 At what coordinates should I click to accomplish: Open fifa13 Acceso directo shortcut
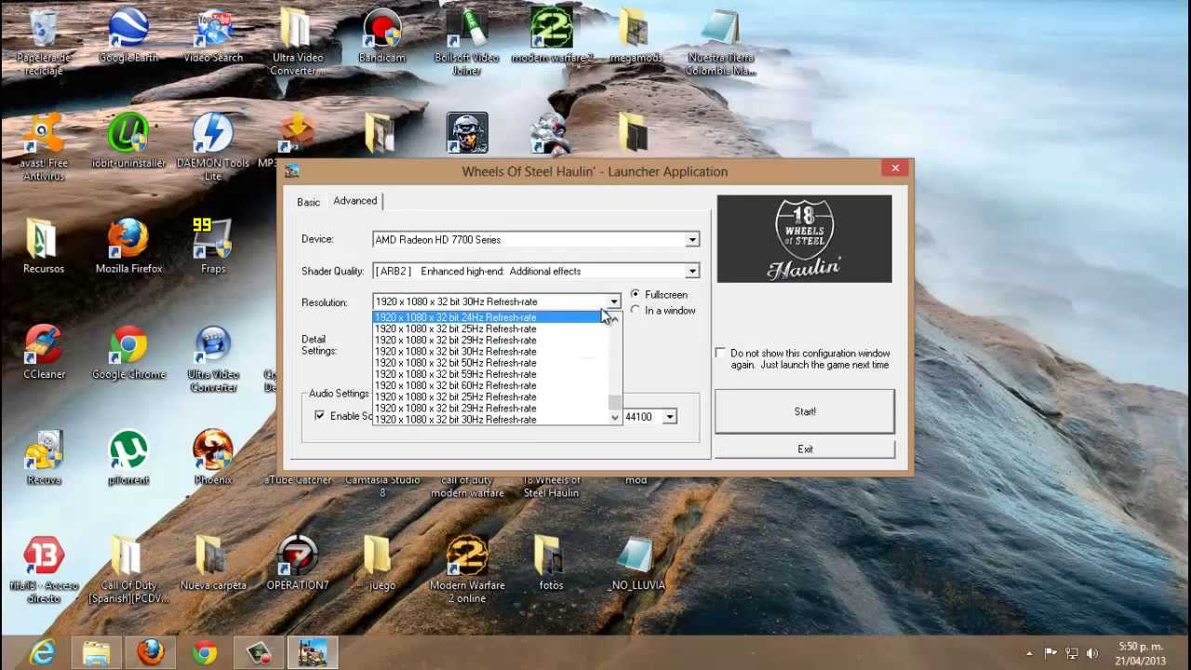click(x=44, y=569)
